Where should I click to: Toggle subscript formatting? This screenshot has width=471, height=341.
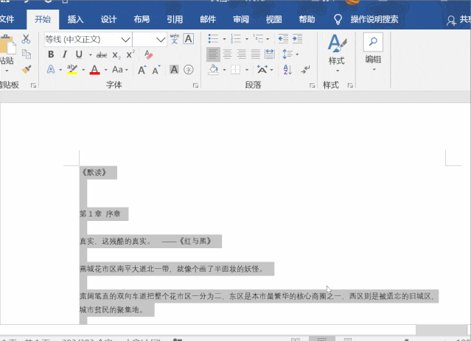[x=116, y=55]
